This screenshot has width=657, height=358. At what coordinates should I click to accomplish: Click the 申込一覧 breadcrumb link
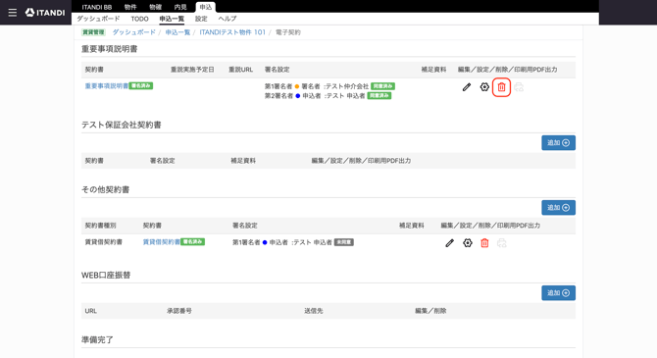[x=177, y=32]
